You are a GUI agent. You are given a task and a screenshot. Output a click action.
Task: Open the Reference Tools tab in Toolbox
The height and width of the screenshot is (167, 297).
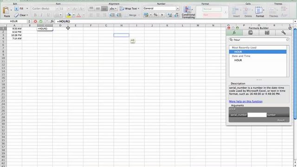click(x=251, y=32)
